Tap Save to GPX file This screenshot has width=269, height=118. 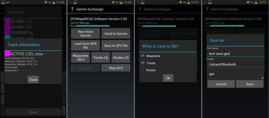click(116, 46)
